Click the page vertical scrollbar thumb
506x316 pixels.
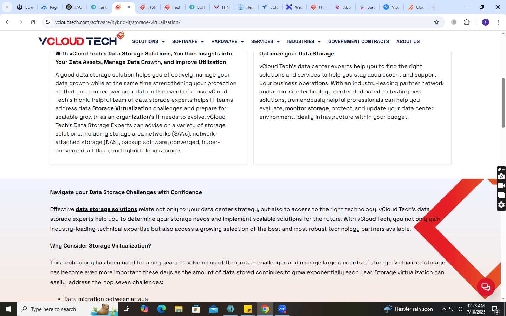(x=503, y=103)
